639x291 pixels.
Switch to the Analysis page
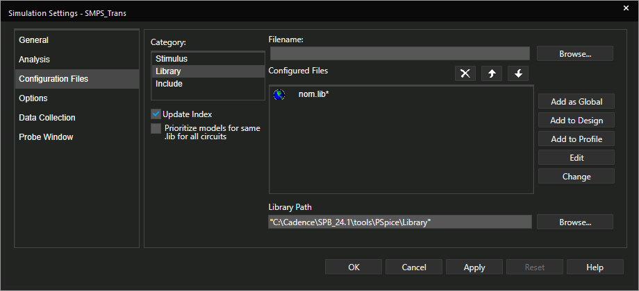[76, 60]
